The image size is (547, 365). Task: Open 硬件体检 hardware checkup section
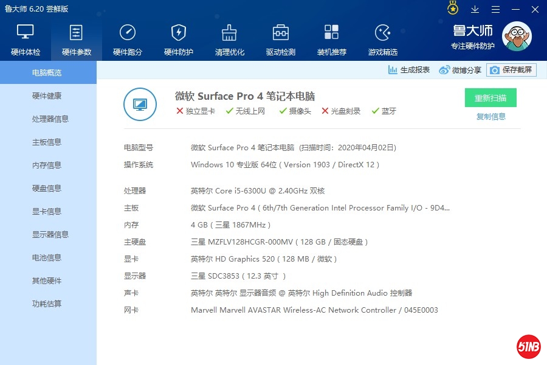click(x=26, y=40)
